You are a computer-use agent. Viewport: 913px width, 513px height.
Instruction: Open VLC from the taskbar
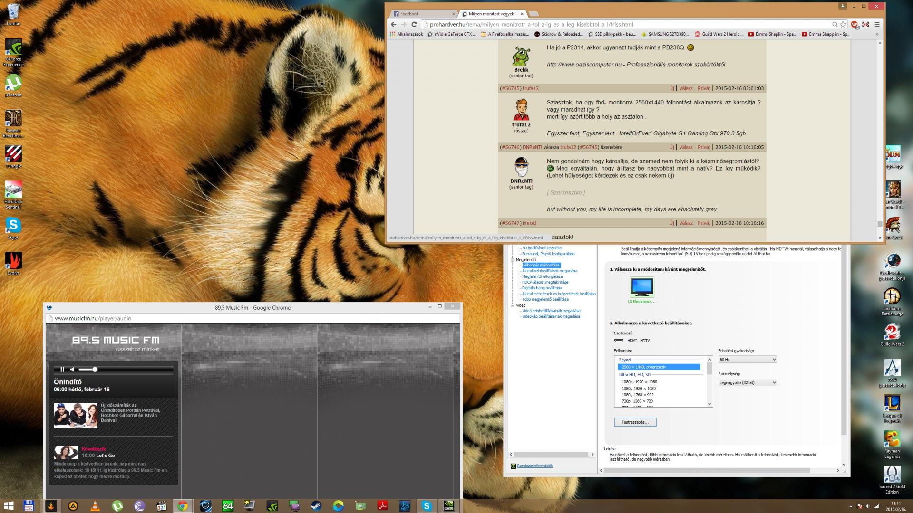[95, 506]
